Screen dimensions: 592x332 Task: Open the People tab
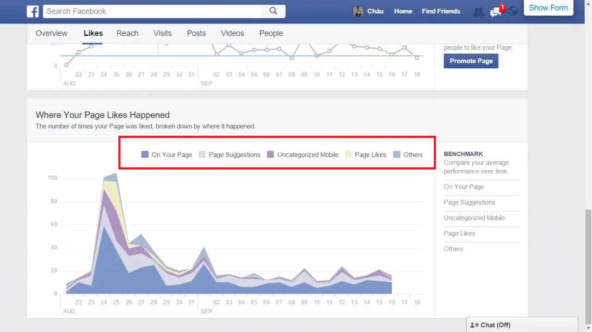coord(271,33)
